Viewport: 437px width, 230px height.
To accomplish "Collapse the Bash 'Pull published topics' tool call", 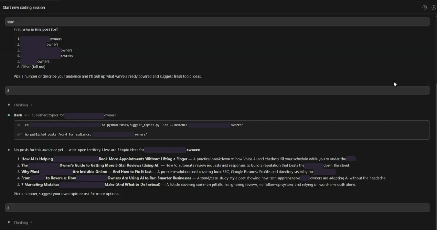I will tap(65, 115).
